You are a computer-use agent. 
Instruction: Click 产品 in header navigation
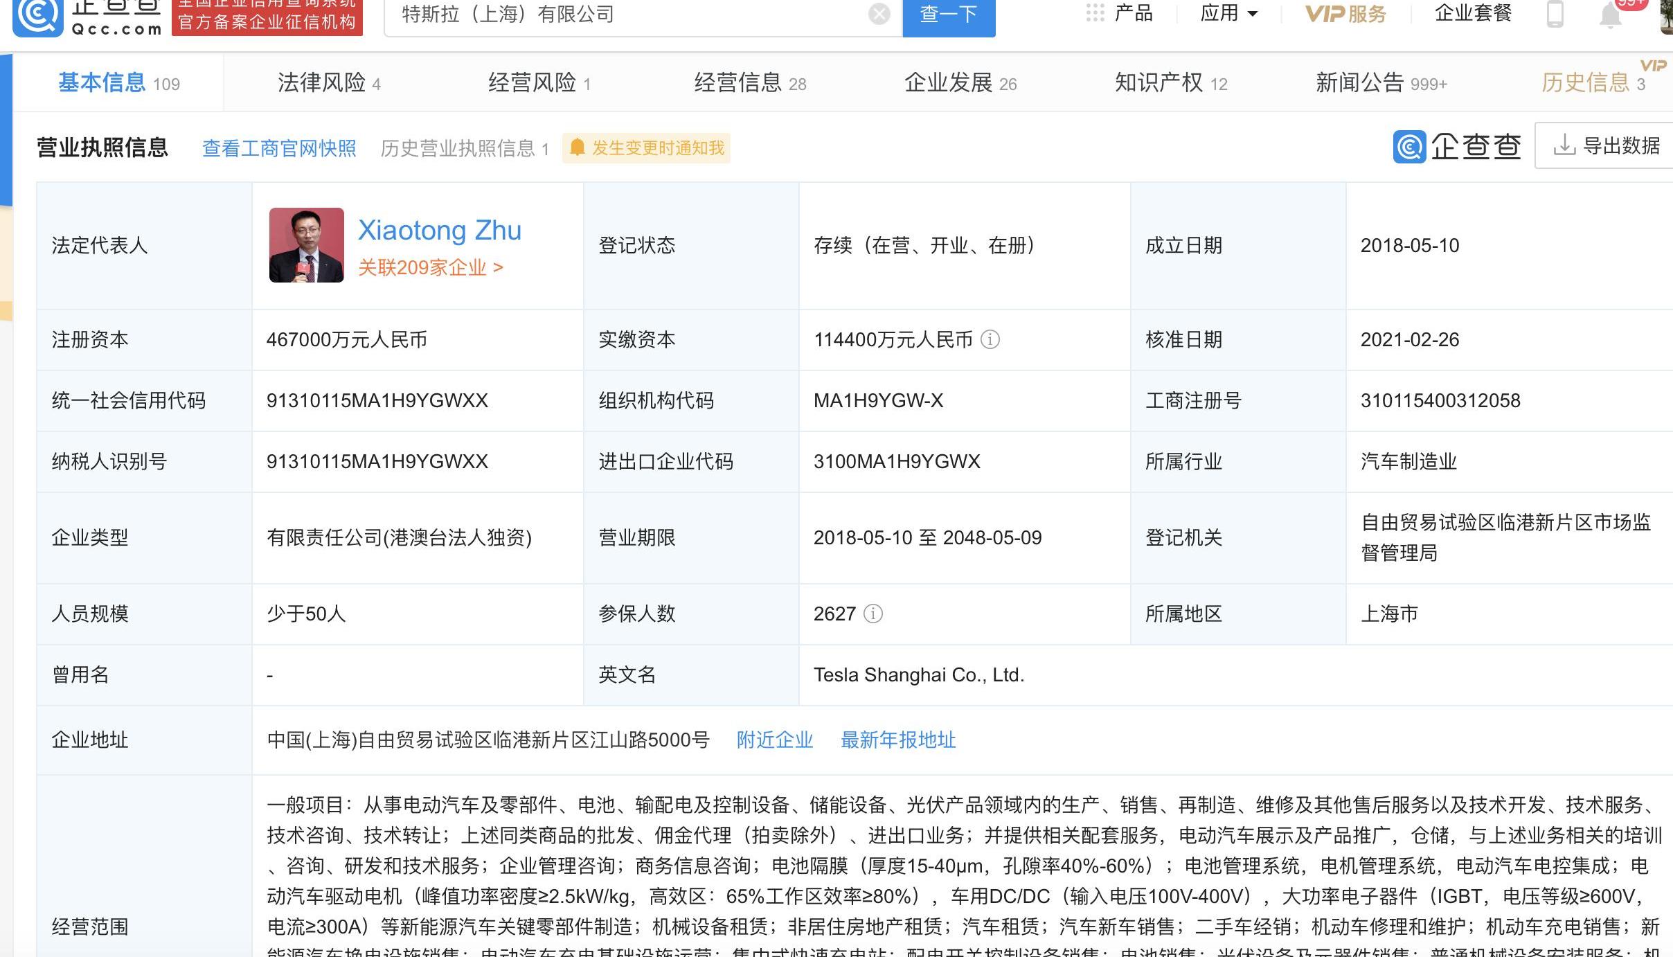point(1134,12)
